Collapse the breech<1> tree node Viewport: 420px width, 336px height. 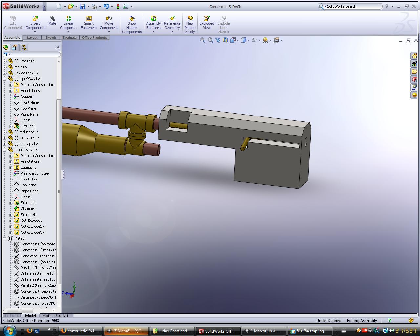[x=5, y=150]
